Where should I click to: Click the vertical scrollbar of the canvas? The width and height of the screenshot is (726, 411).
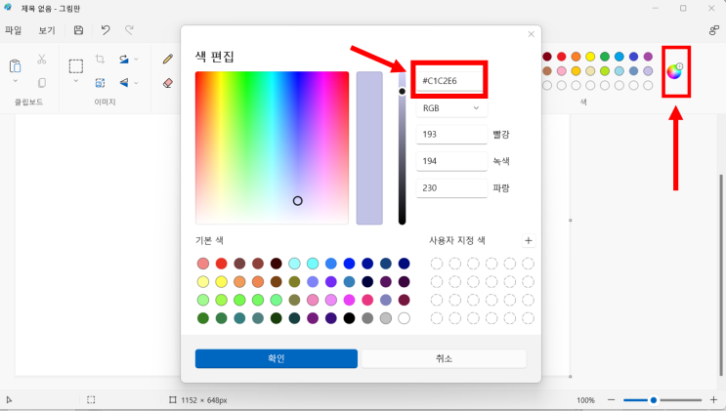[x=720, y=275]
